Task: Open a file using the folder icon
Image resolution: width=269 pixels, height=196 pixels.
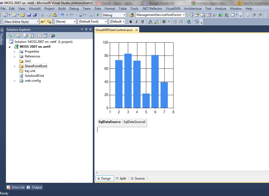Action: 23,15
